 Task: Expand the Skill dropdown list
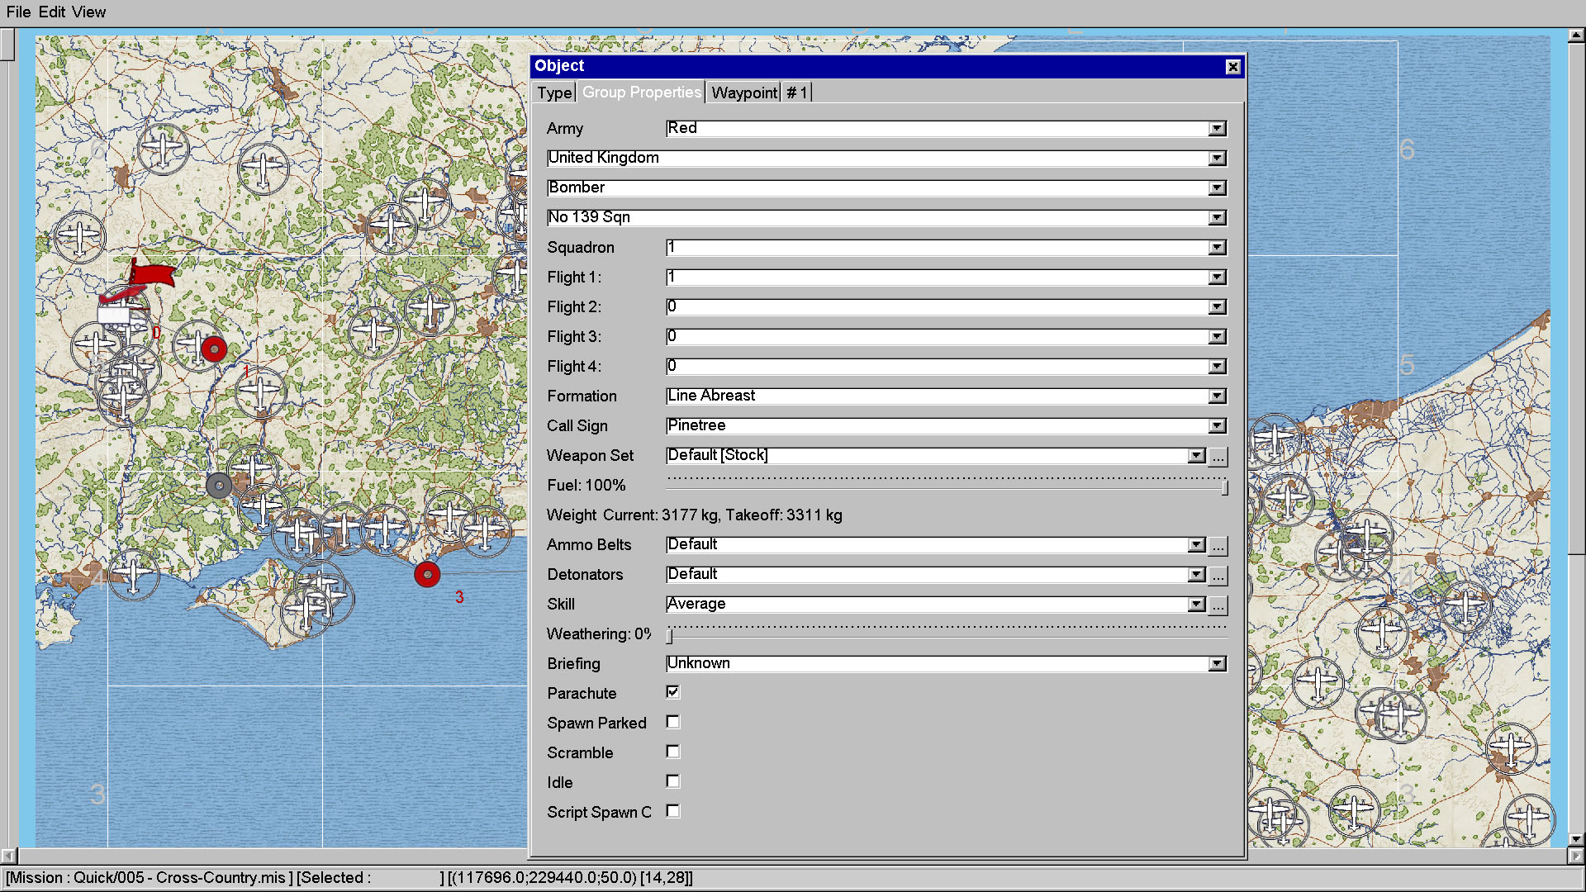(x=1196, y=605)
